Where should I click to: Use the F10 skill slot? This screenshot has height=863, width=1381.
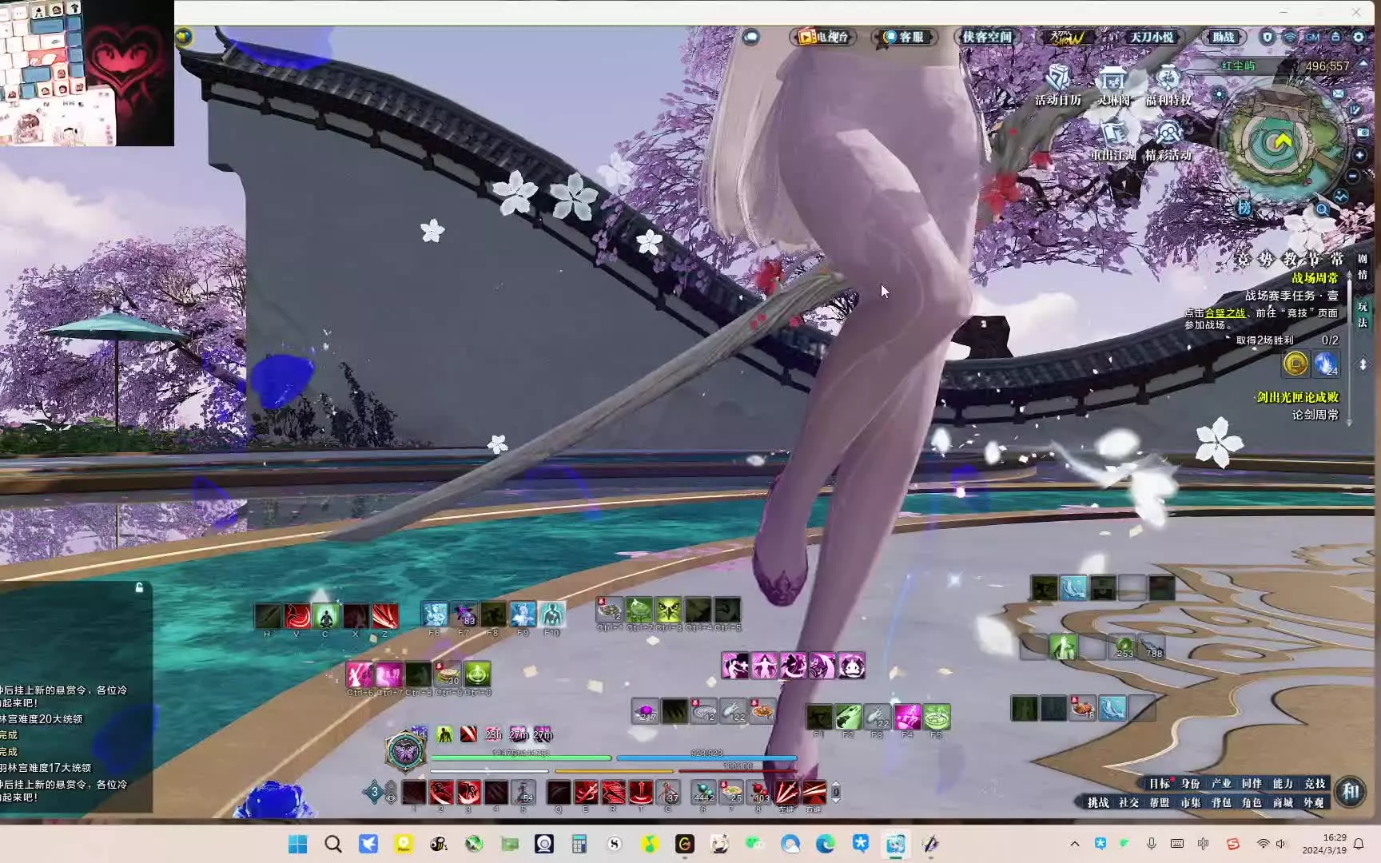click(x=551, y=614)
